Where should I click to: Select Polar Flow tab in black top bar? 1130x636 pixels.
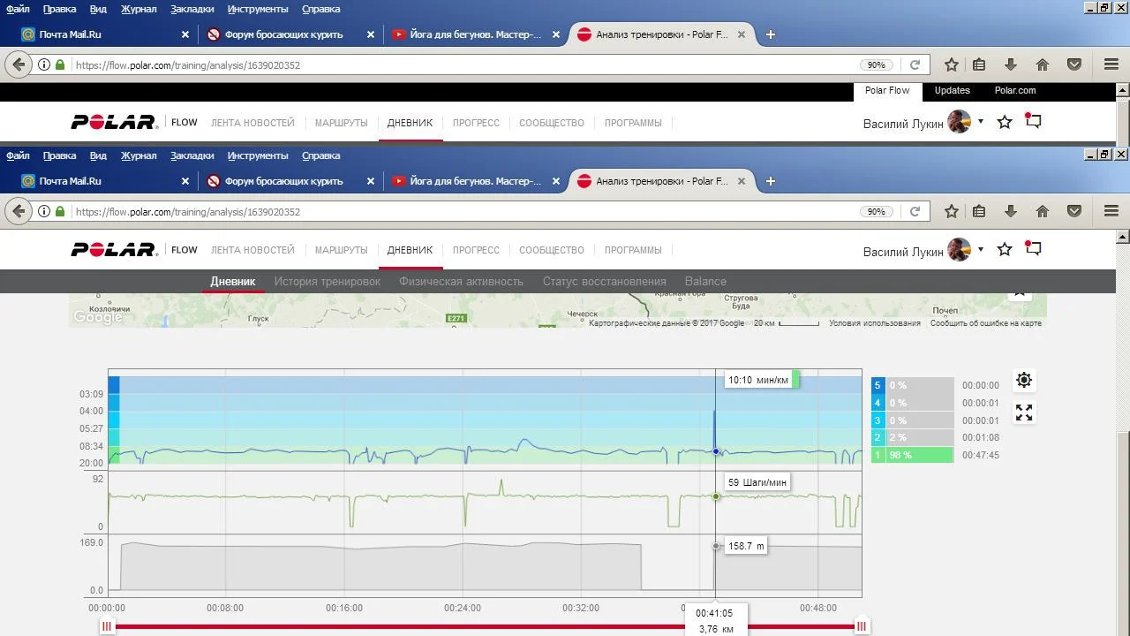click(x=886, y=90)
